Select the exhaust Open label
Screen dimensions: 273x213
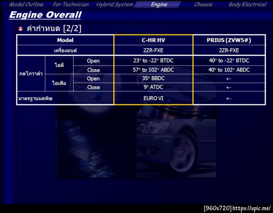coord(93,79)
